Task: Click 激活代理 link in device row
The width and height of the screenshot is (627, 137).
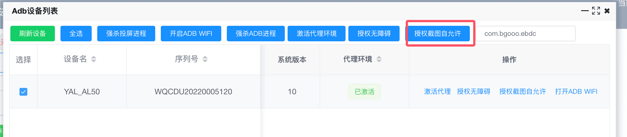Action: point(438,92)
